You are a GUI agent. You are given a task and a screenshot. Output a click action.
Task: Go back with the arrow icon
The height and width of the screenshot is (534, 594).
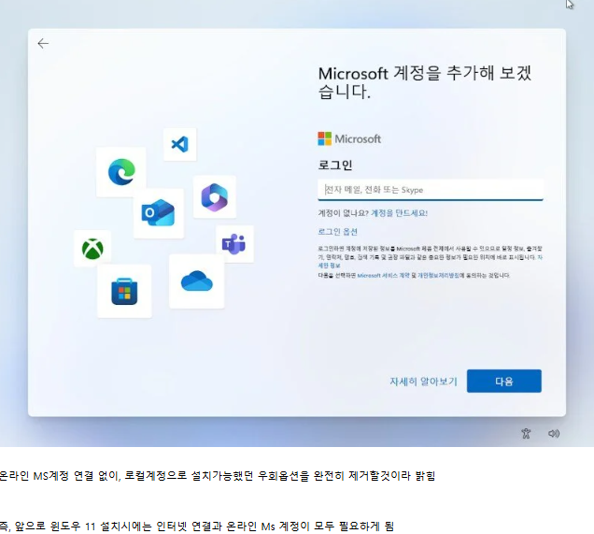(x=43, y=44)
